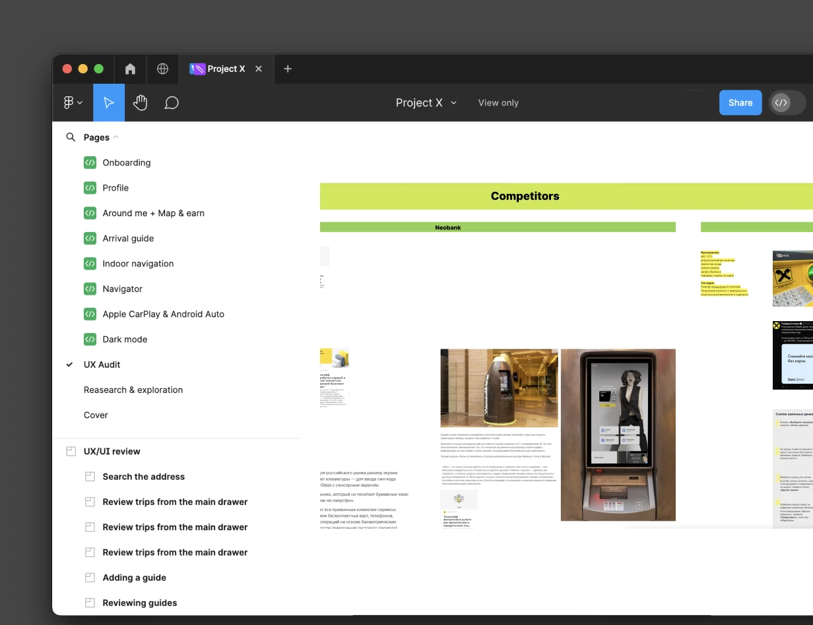Switch to the Project X tab
Viewport: 813px width, 625px height.
click(224, 69)
